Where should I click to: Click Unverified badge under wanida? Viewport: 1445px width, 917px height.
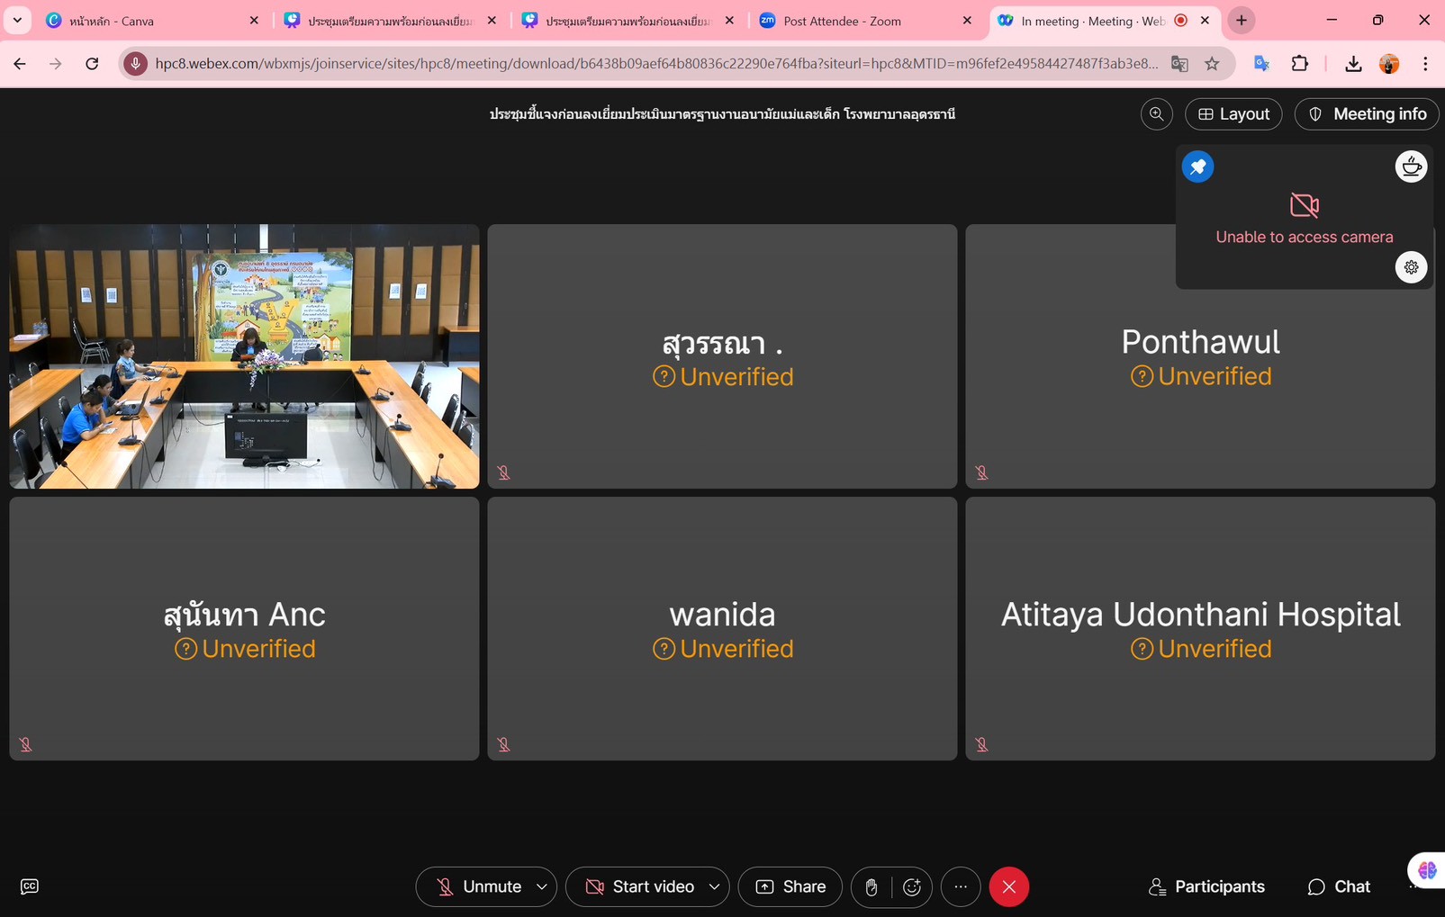pyautogui.click(x=723, y=649)
